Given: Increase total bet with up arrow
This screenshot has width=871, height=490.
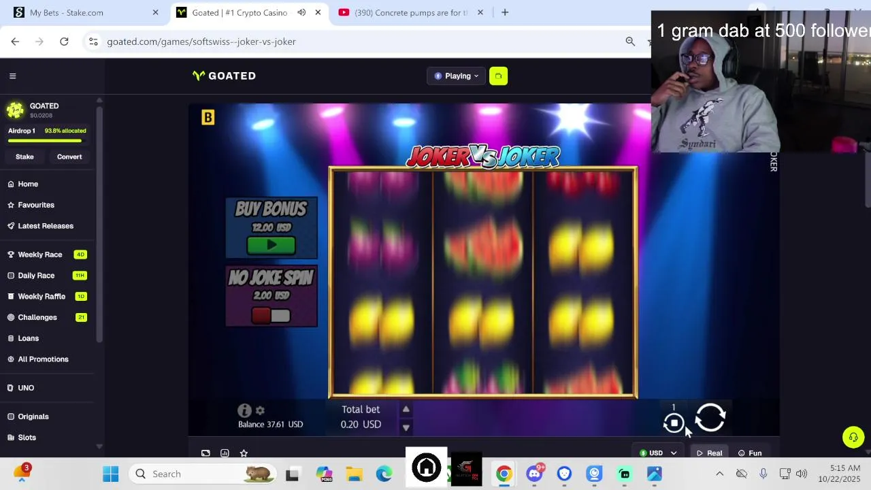Looking at the screenshot, I should 406,409.
